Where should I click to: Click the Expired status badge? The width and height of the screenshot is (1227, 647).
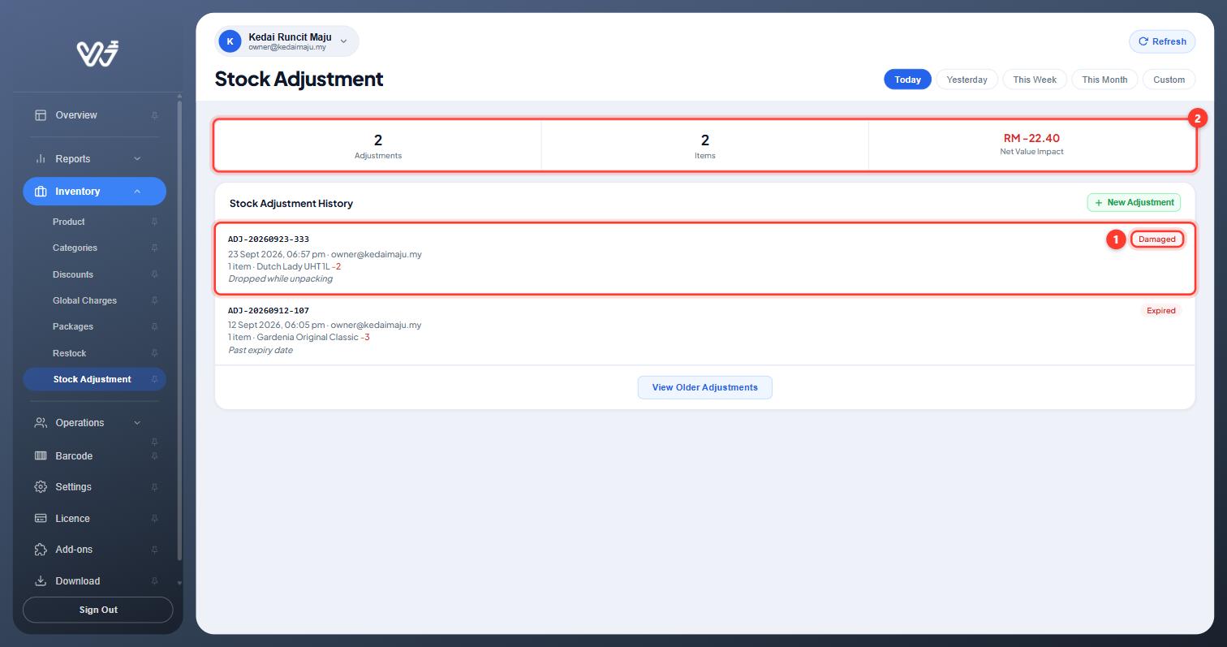click(1161, 311)
